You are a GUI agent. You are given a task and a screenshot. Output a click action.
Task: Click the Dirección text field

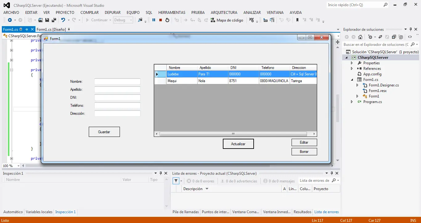click(x=117, y=113)
